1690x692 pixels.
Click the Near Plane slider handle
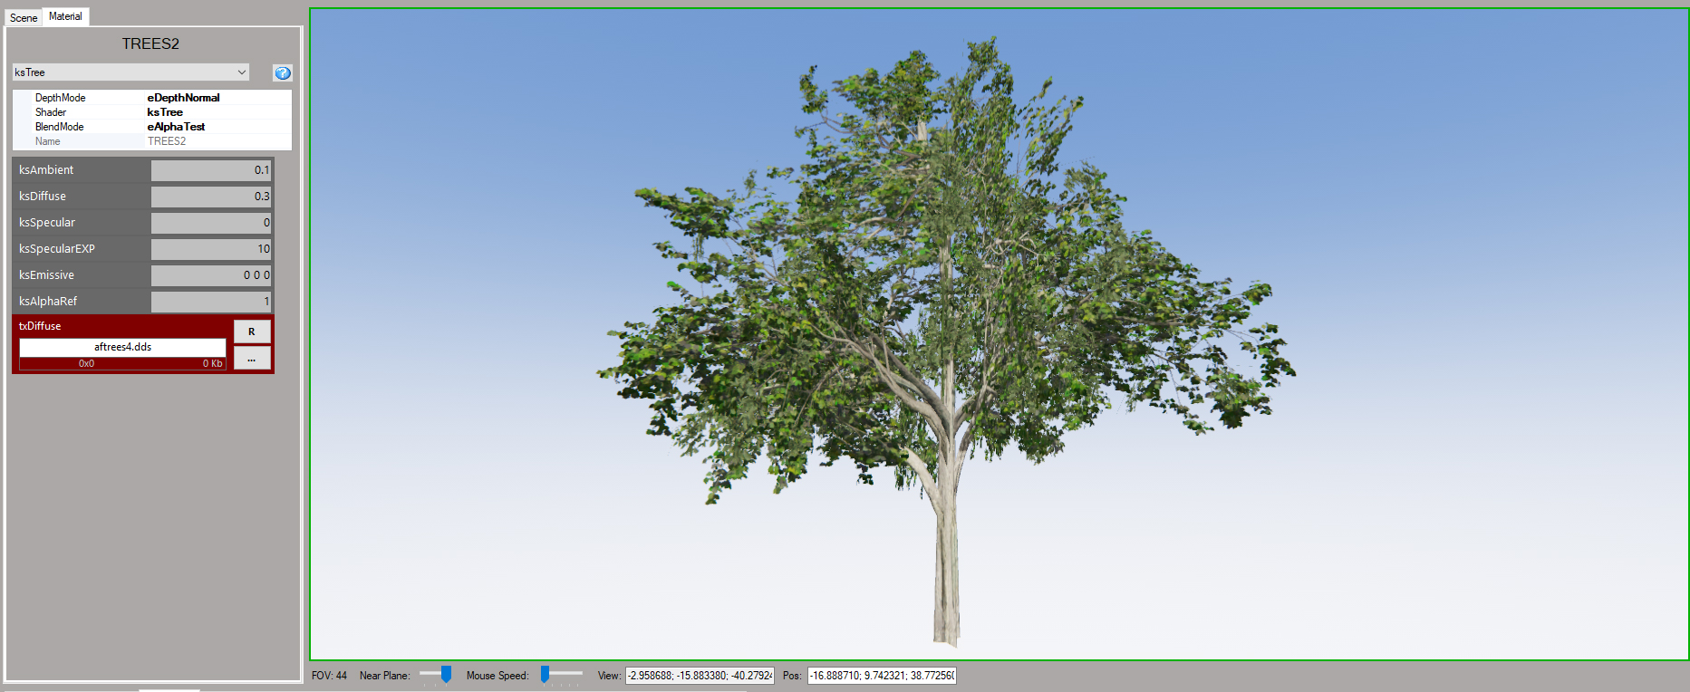(446, 674)
